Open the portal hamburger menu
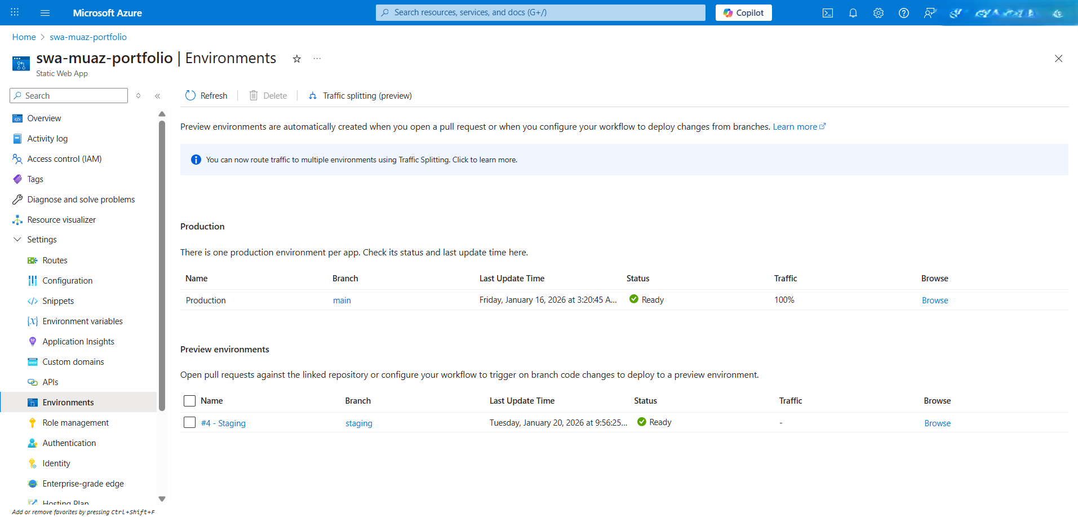 pos(45,12)
